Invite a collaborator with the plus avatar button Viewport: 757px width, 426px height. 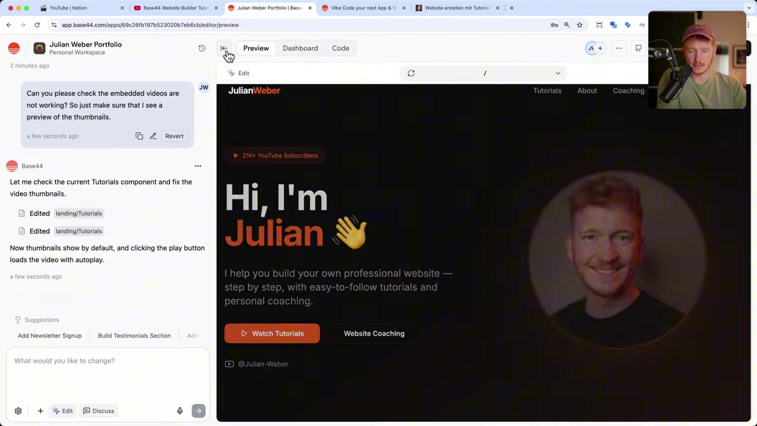pos(600,49)
